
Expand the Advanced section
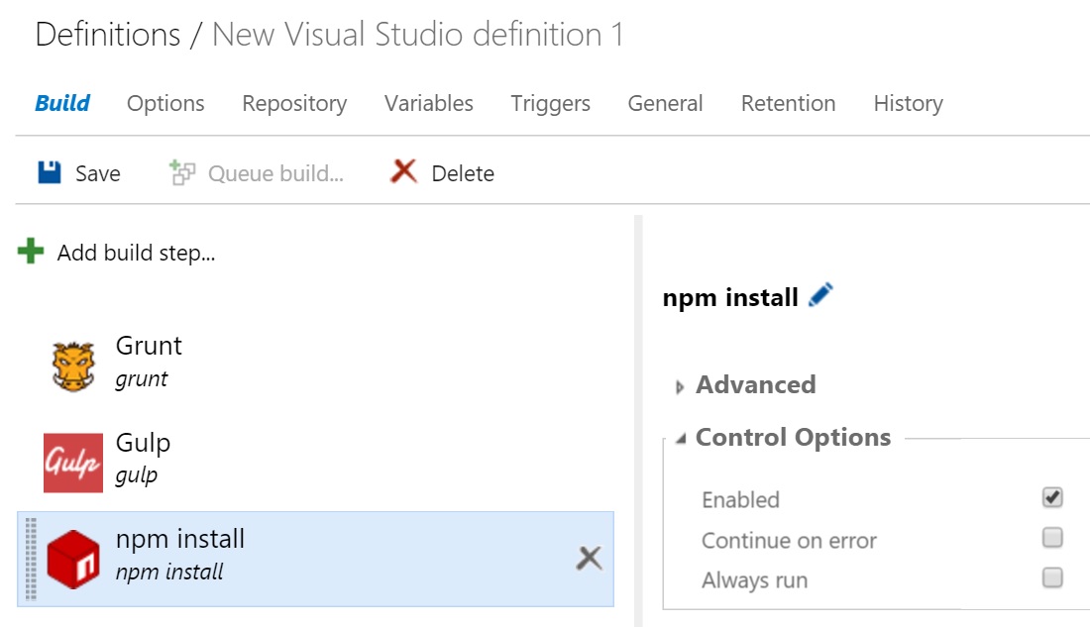tap(680, 387)
